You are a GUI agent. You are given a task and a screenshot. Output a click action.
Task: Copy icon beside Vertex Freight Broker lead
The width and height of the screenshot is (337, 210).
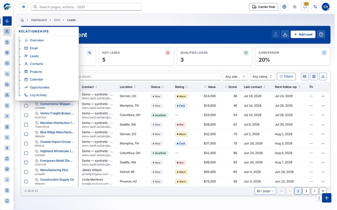click(x=37, y=113)
